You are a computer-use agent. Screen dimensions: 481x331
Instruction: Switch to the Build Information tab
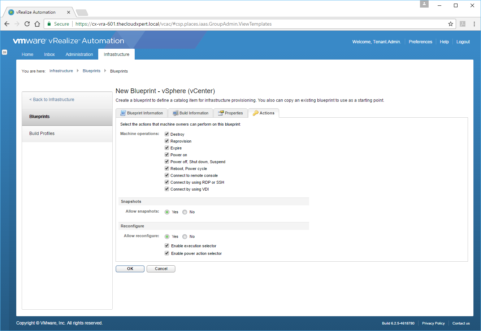[191, 113]
